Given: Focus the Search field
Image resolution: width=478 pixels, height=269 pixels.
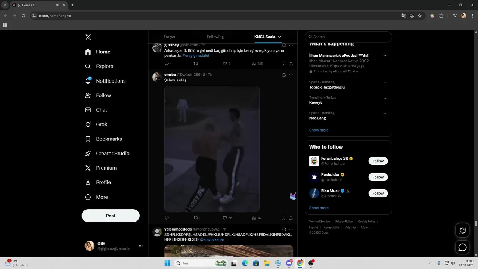Looking at the screenshot, I should coord(348,37).
